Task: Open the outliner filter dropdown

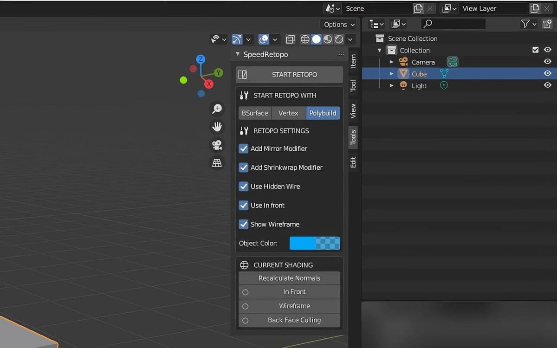Action: click(x=528, y=24)
